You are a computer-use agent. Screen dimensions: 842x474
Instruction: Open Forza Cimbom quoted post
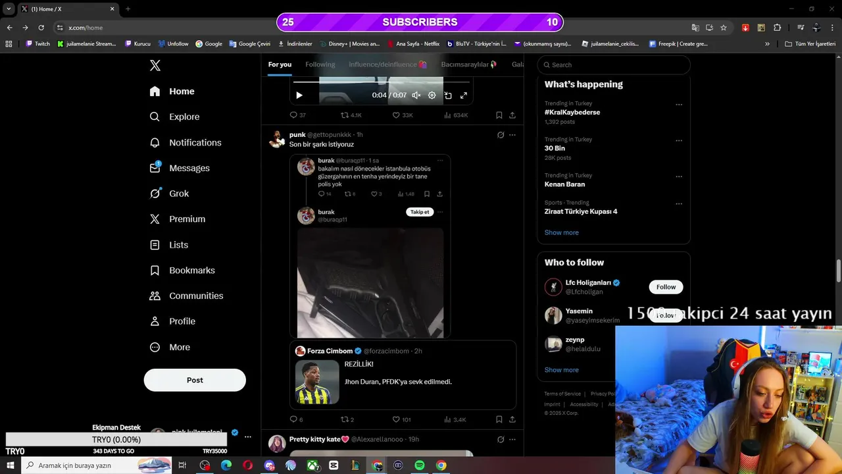click(403, 375)
